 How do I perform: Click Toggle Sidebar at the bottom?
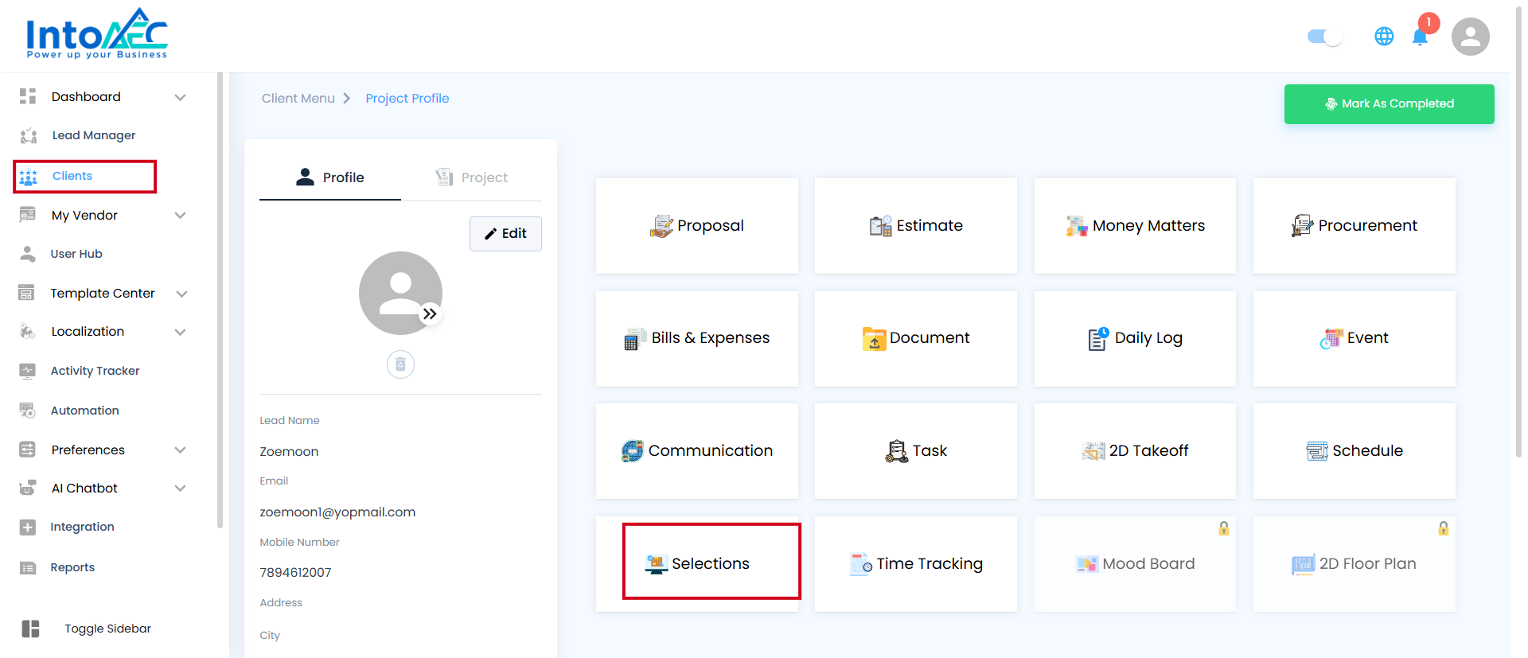107,629
